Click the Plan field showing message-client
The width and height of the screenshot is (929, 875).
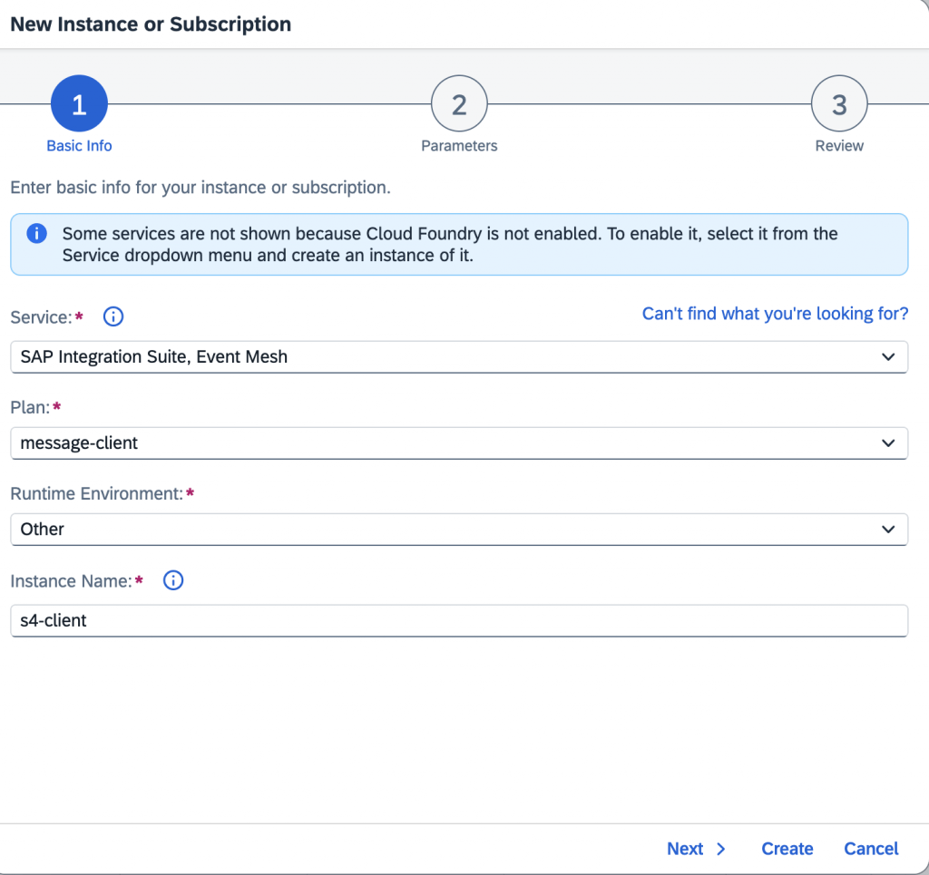coord(459,442)
